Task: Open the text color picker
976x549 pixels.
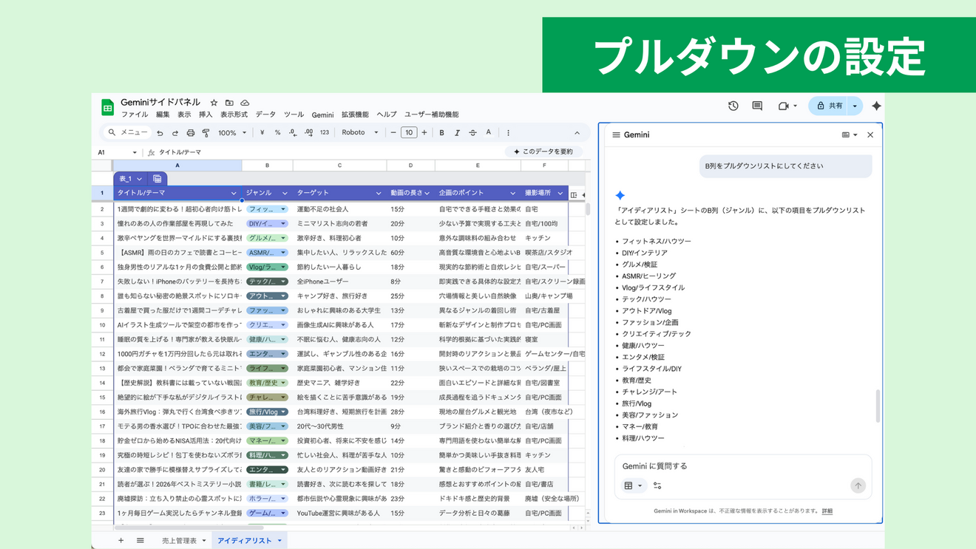Action: click(x=489, y=133)
